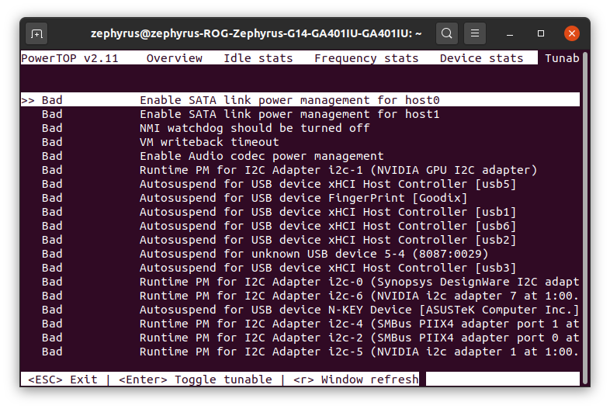Click the window title zephyrus@zephyrus-ROG-Zephyrus
The width and height of the screenshot is (610, 409).
click(256, 33)
